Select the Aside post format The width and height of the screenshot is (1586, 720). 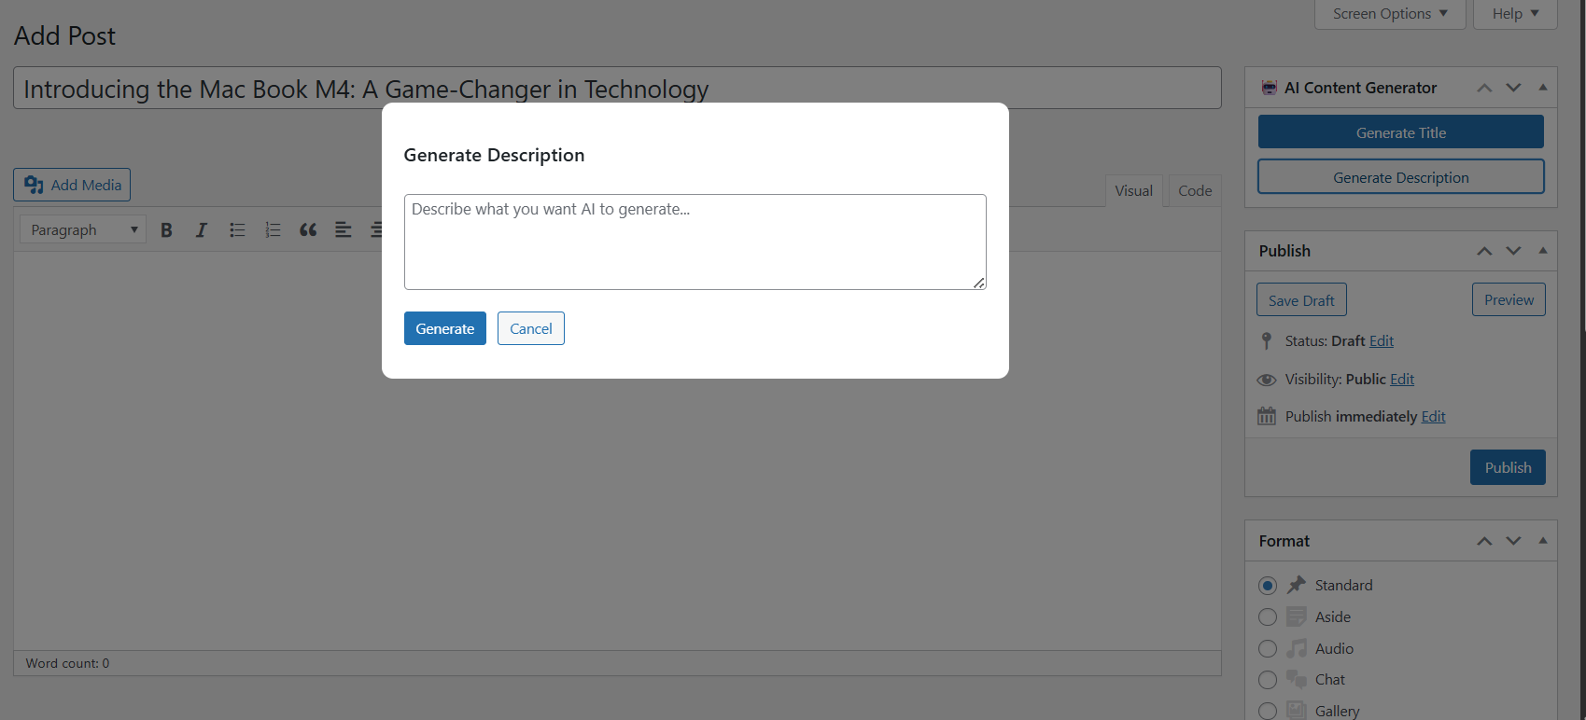(1268, 617)
